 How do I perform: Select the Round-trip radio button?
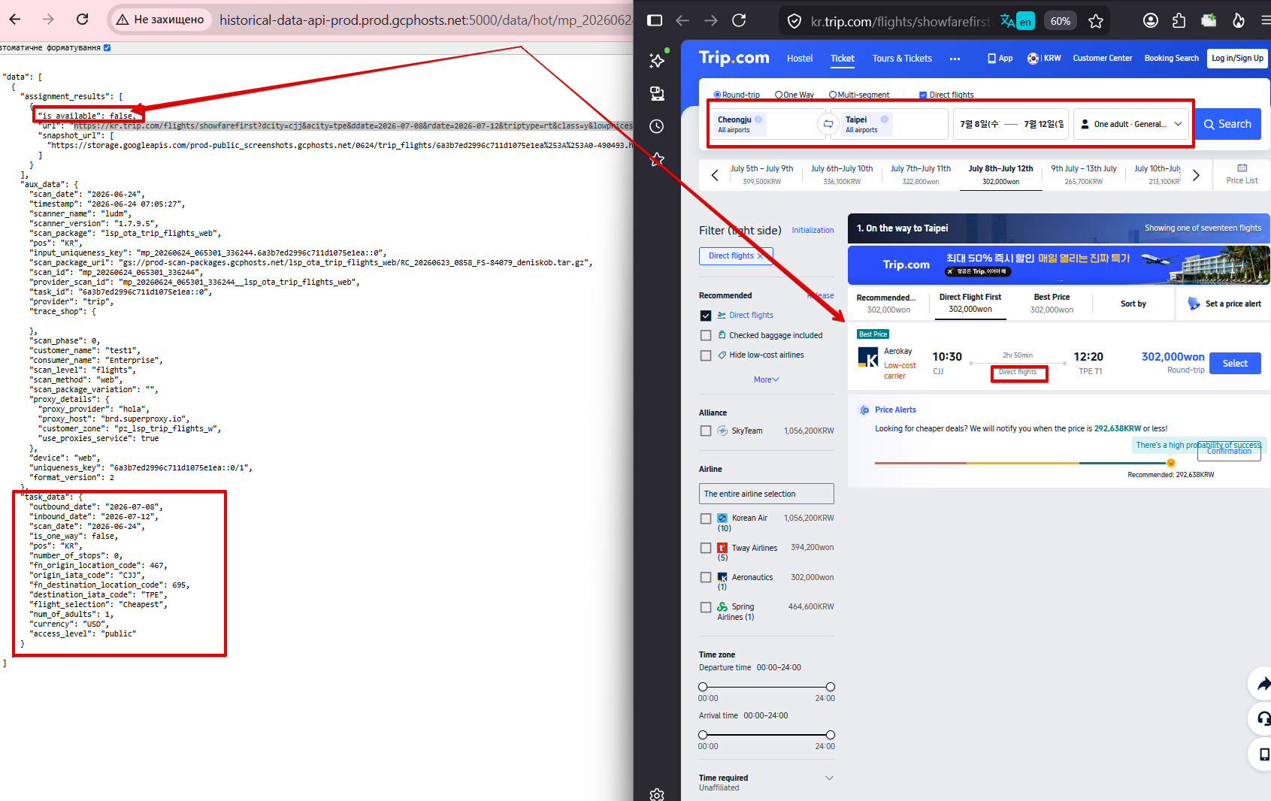(x=717, y=95)
